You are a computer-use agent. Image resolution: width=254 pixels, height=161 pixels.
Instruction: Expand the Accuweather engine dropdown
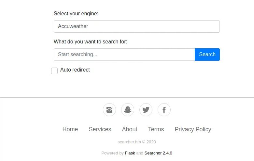click(137, 26)
